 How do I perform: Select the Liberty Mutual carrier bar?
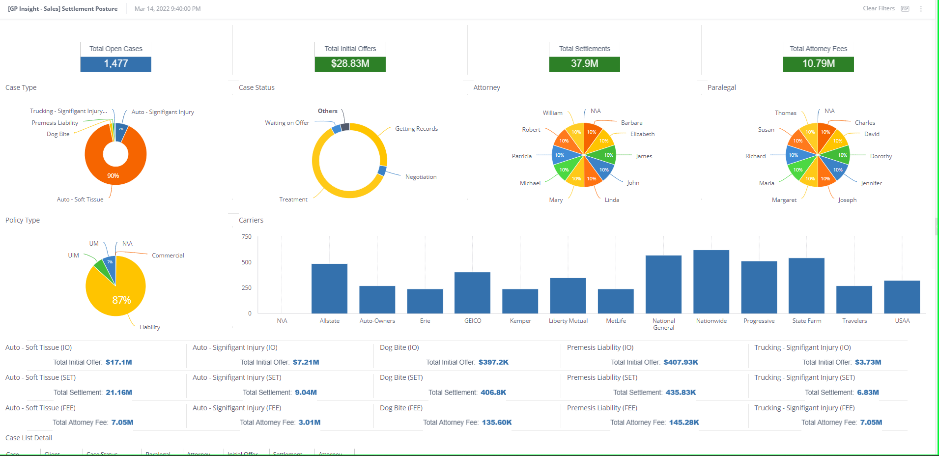coord(568,296)
